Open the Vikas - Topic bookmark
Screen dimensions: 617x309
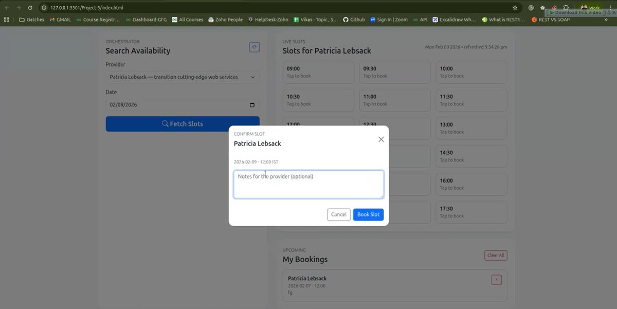coord(316,20)
